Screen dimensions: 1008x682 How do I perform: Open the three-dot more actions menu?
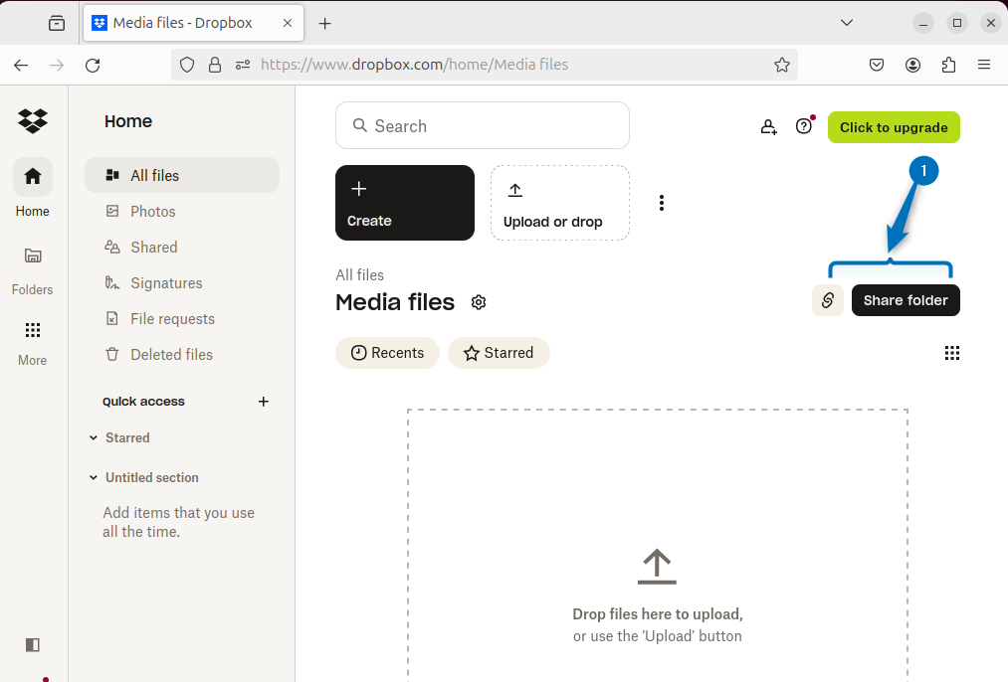pyautogui.click(x=662, y=203)
